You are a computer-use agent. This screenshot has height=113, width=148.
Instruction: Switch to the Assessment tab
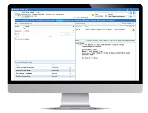pyautogui.click(x=51, y=20)
